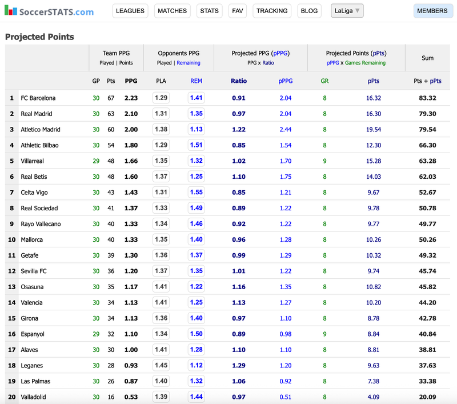Click the MEMBERS button
This screenshot has width=457, height=404.
[x=432, y=11]
